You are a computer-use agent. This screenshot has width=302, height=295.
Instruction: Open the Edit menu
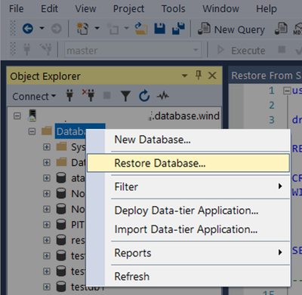pyautogui.click(x=49, y=9)
